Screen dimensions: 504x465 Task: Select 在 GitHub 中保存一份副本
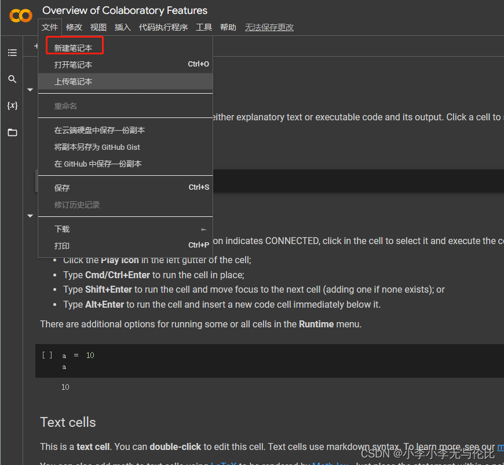pos(125,164)
